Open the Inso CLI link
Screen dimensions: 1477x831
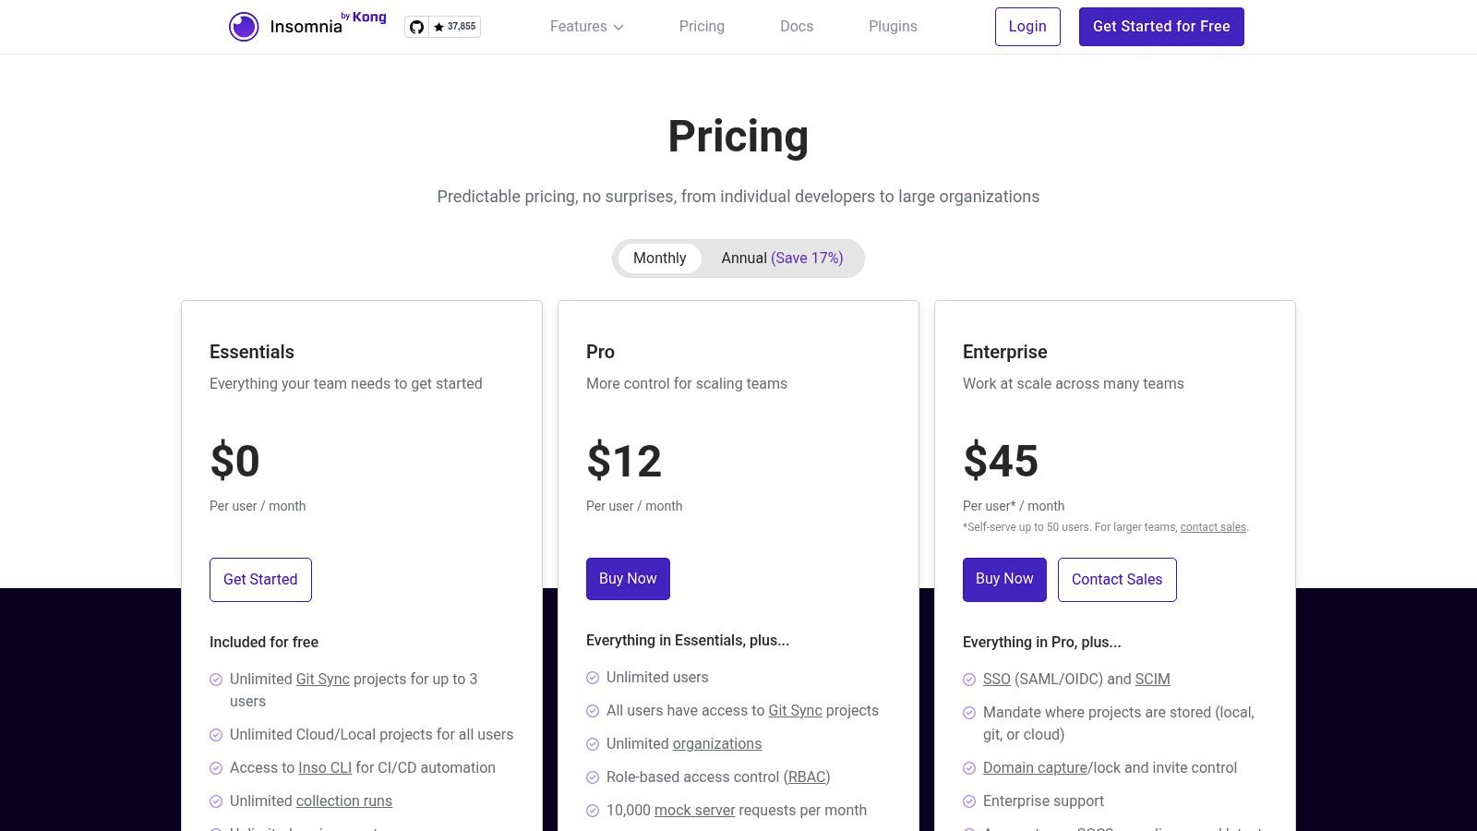[325, 768]
